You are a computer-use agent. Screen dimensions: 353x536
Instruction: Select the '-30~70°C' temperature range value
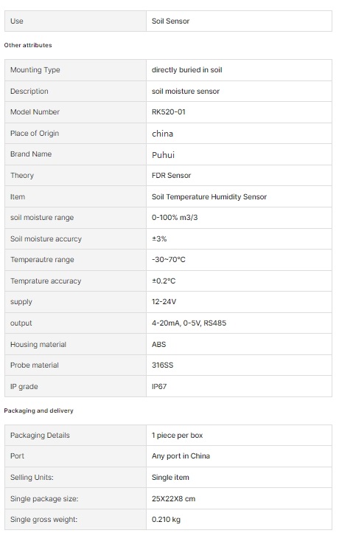[169, 260]
